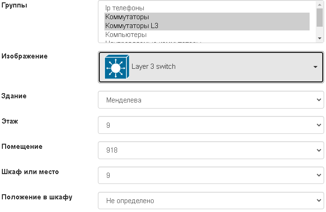The width and height of the screenshot is (326, 212).
Task: Open the 'Положение в шкафу' dropdown
Action: (211, 201)
